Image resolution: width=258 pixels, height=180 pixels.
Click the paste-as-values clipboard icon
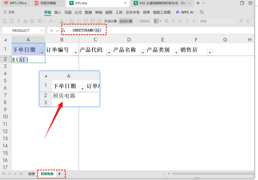click(5, 21)
